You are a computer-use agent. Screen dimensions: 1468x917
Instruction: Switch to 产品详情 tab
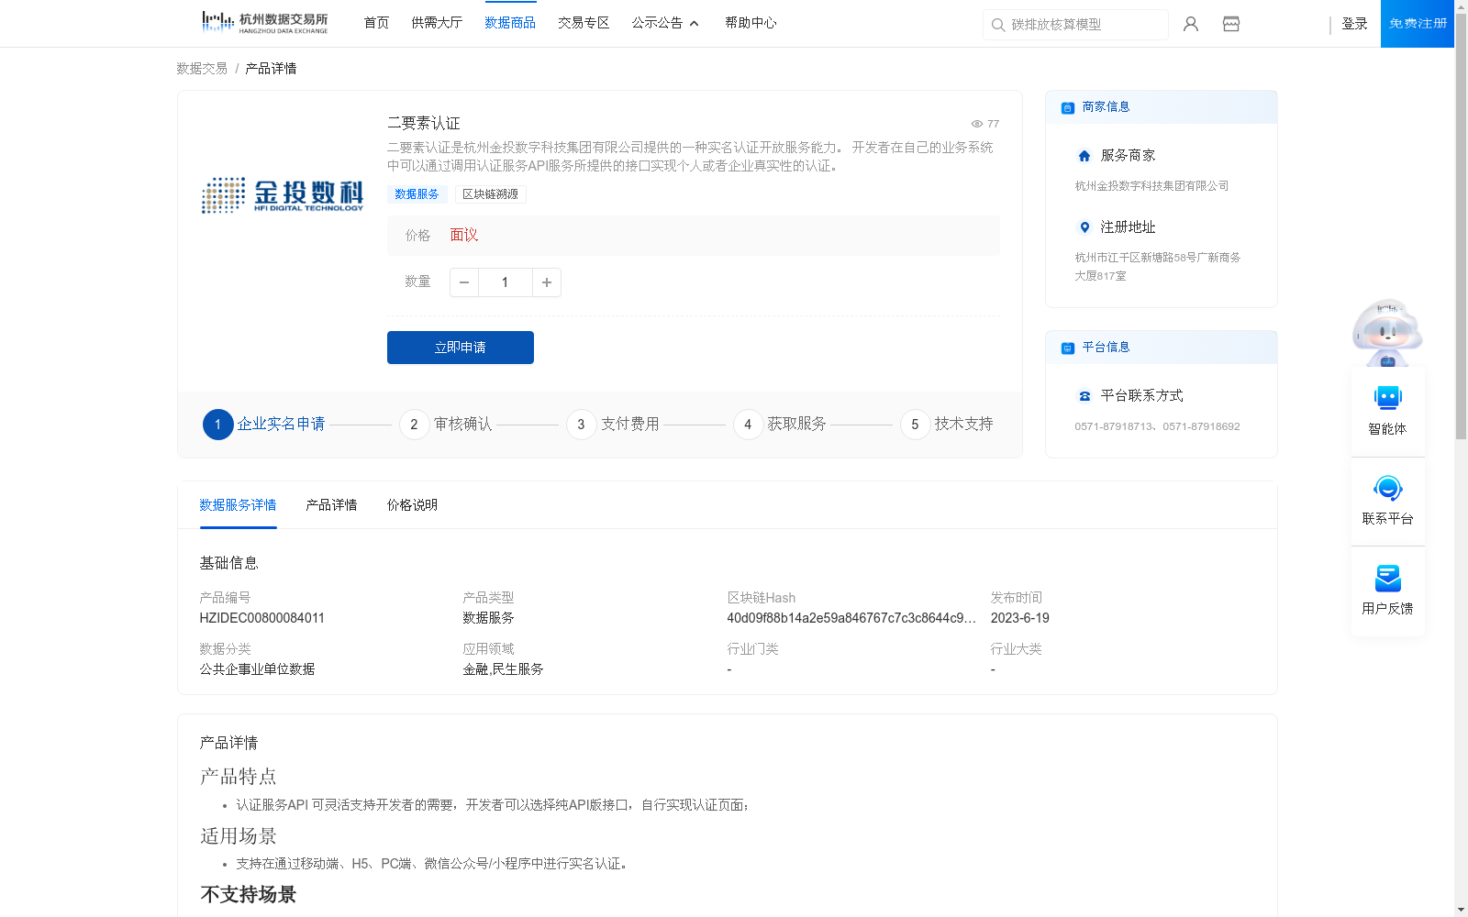[331, 505]
